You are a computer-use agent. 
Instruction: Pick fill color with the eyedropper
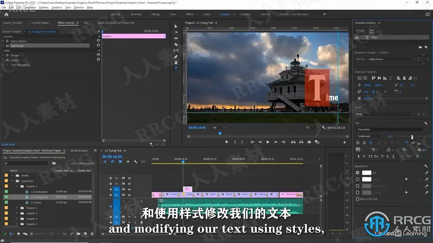point(427,173)
